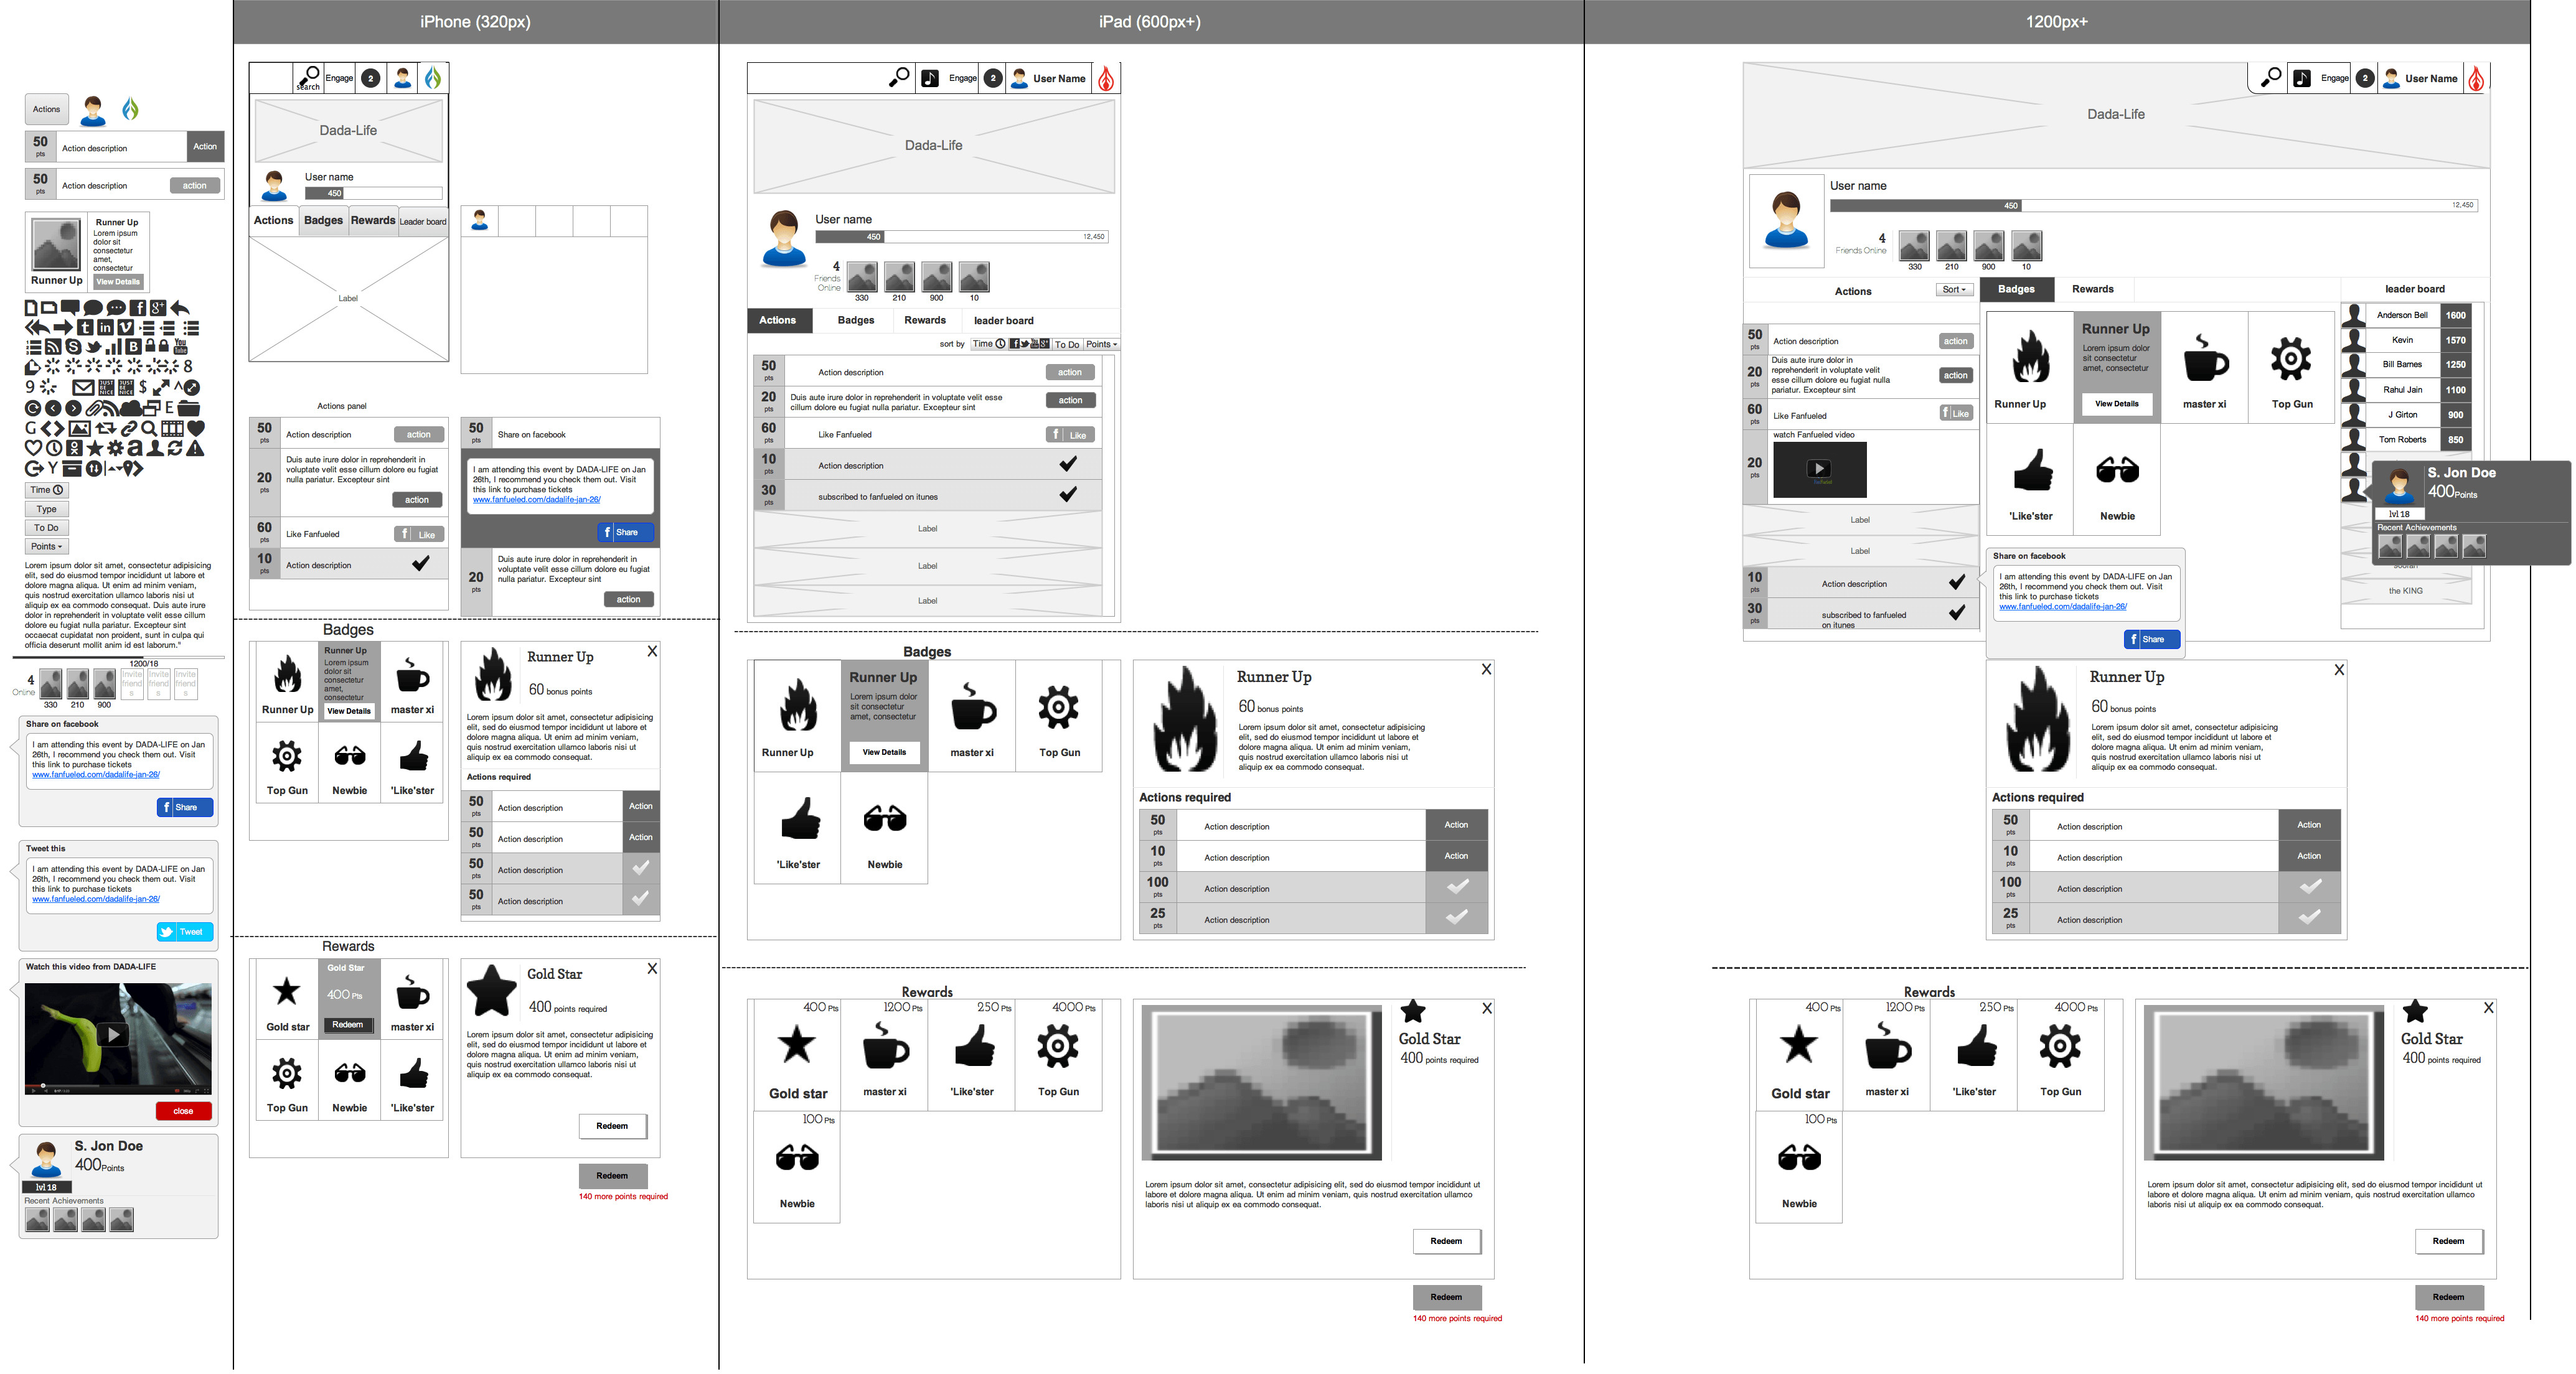Click the 450 points progress bar in iPad profile

(x=961, y=237)
